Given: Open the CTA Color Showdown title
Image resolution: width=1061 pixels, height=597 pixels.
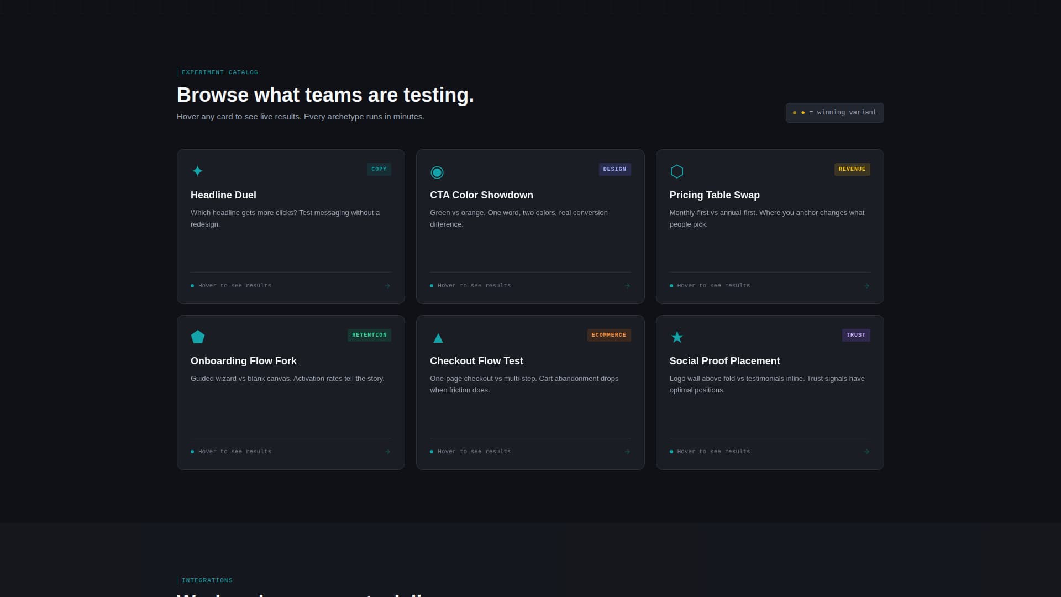Looking at the screenshot, I should 481,195.
